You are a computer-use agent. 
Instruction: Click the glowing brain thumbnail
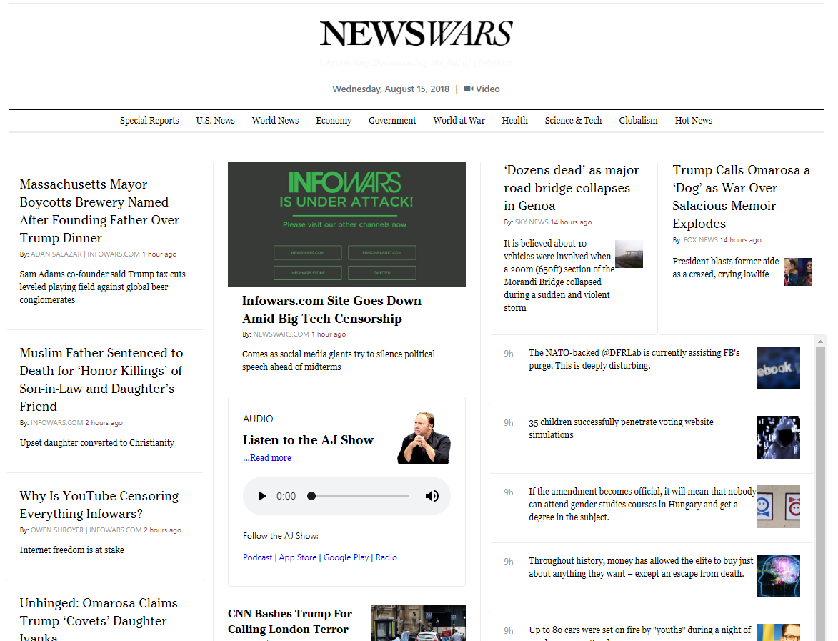pos(778,576)
